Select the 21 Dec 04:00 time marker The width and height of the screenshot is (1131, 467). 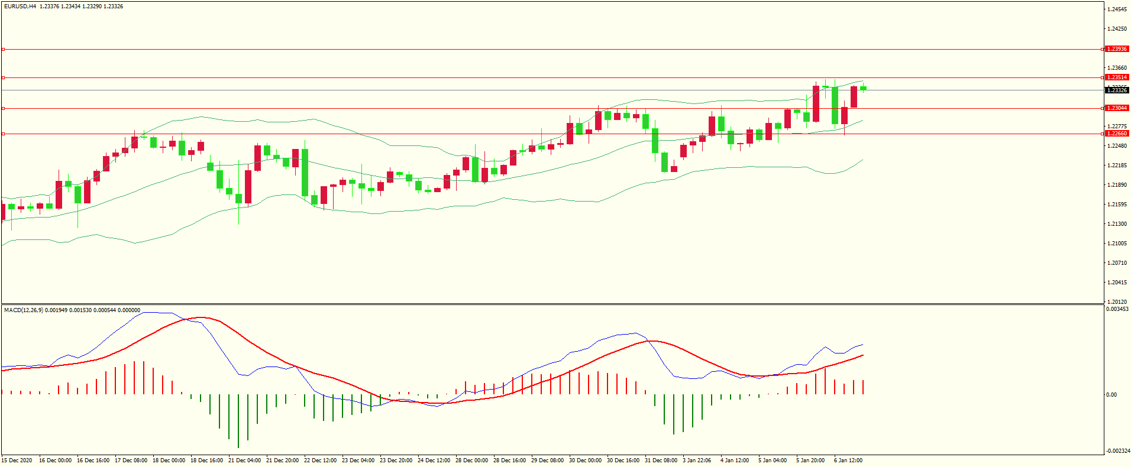click(244, 460)
